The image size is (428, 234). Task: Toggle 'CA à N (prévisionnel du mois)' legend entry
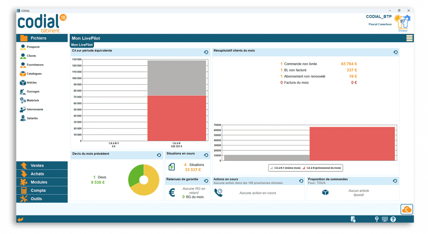pyautogui.click(x=322, y=168)
